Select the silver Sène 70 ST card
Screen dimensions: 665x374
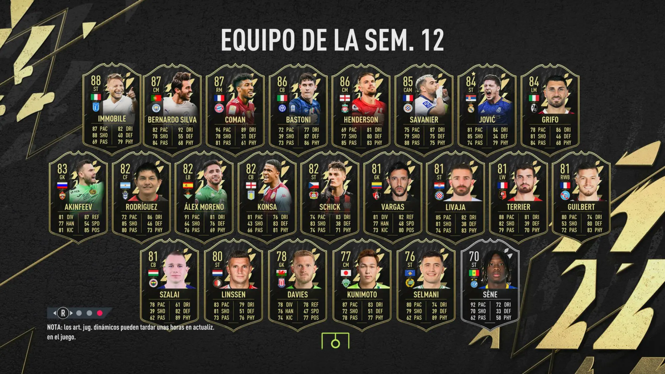coord(490,285)
